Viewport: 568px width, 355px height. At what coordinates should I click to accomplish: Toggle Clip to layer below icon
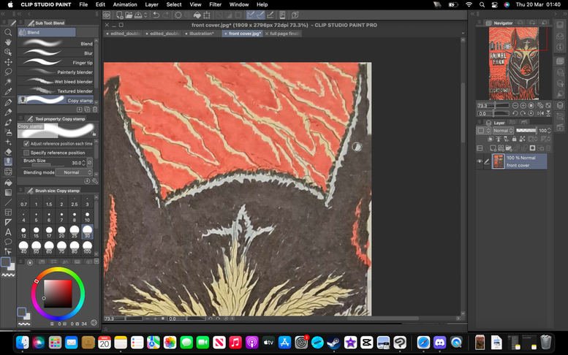(490, 139)
